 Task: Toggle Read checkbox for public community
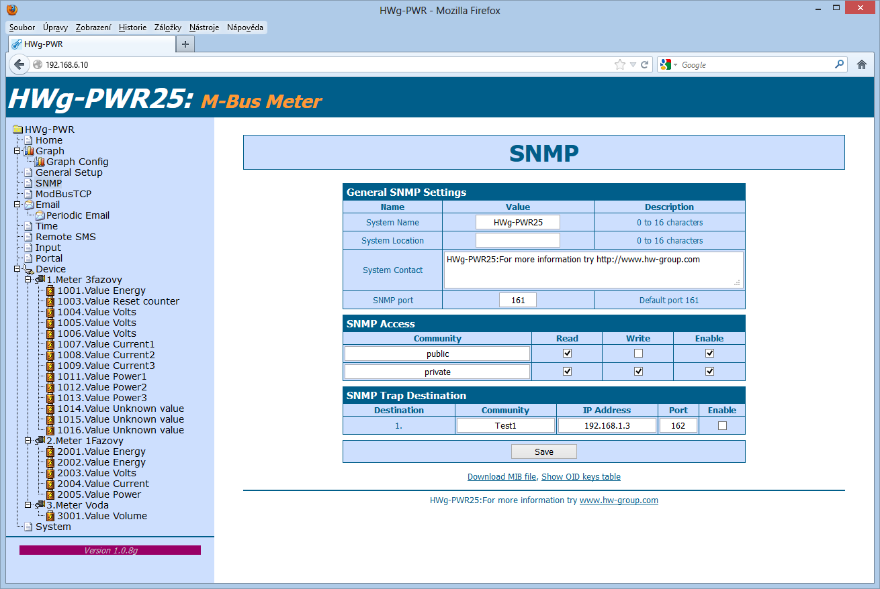click(x=567, y=353)
